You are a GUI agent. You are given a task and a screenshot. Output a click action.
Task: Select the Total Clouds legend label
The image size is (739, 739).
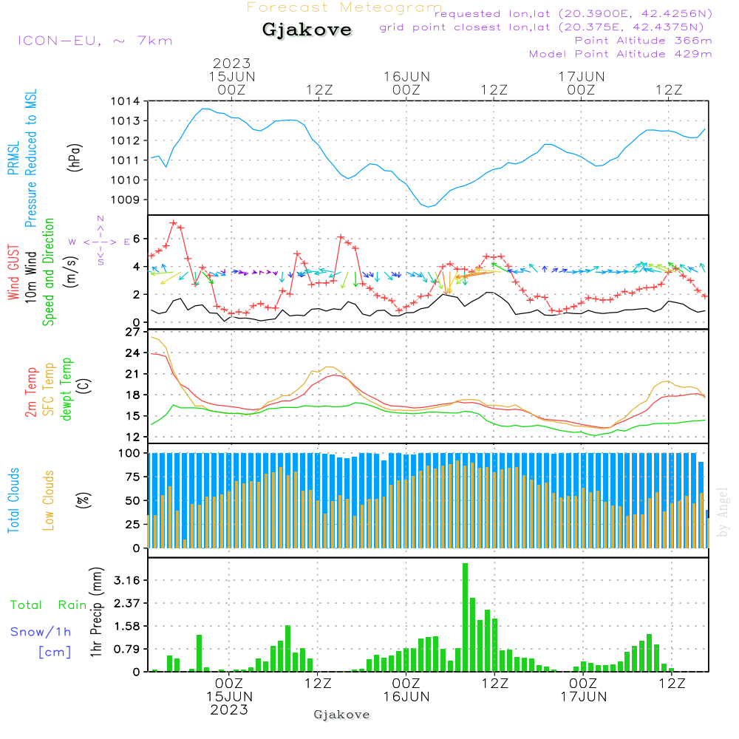[x=13, y=500]
